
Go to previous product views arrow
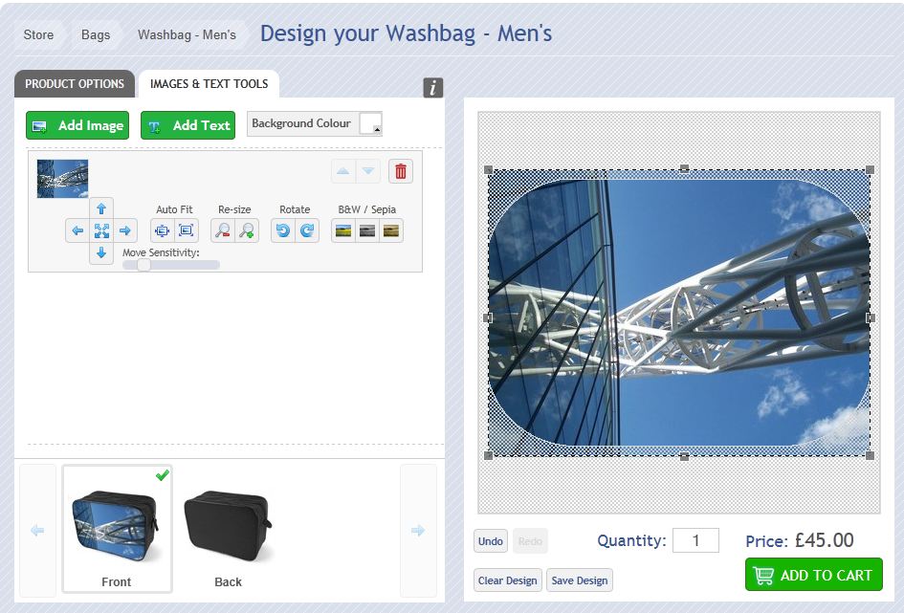point(37,530)
